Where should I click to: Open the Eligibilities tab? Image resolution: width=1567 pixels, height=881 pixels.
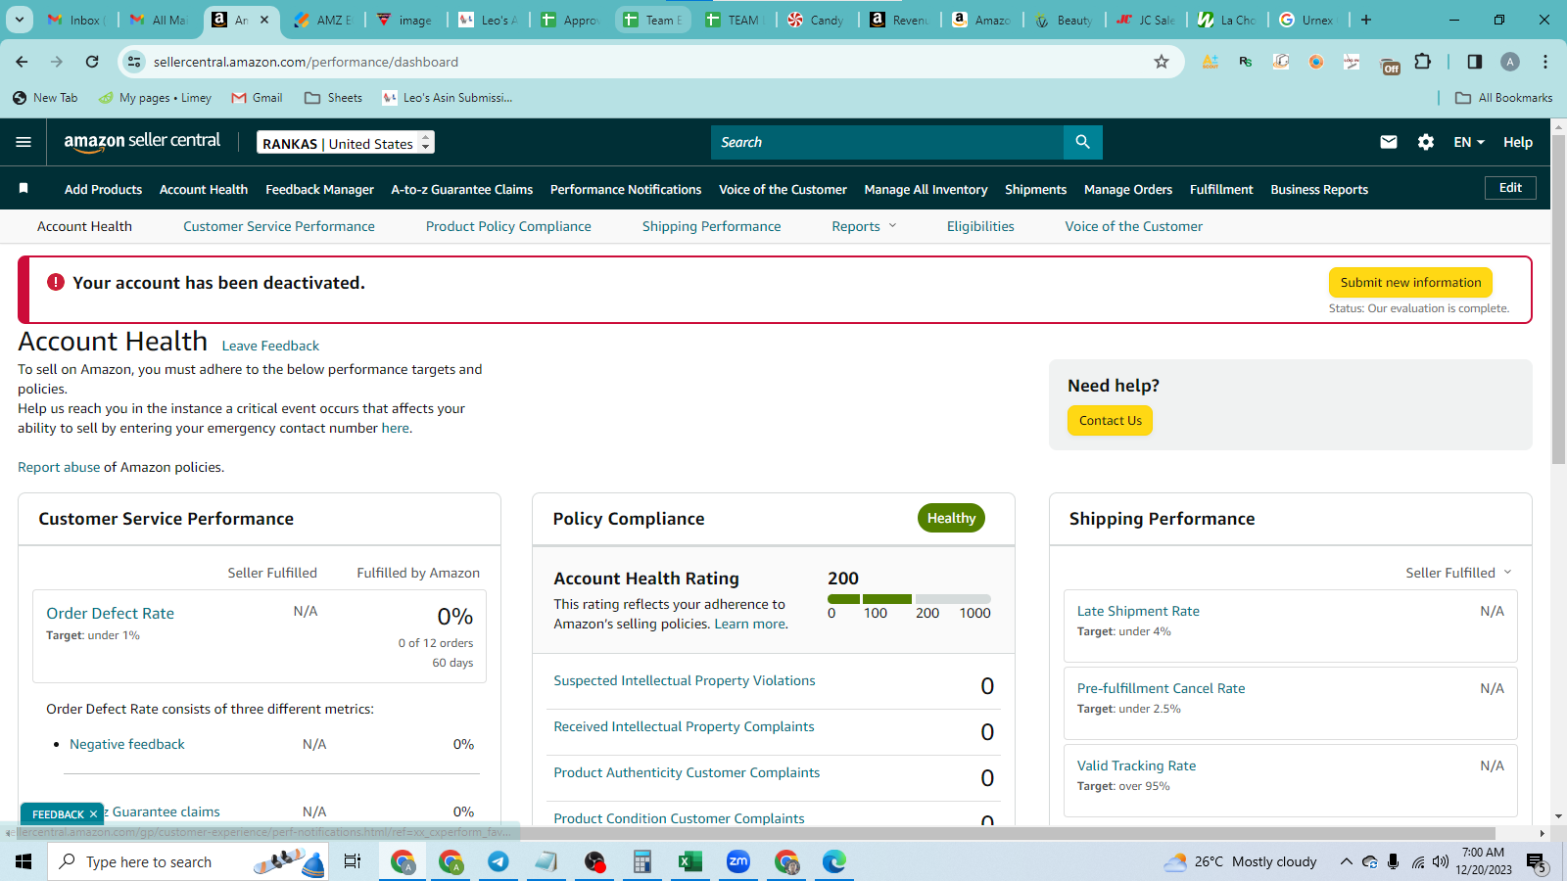pos(980,226)
